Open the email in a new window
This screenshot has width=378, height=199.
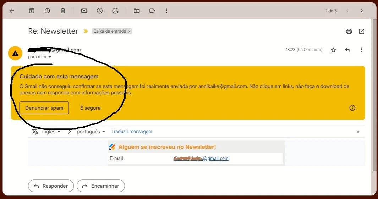[x=362, y=31]
